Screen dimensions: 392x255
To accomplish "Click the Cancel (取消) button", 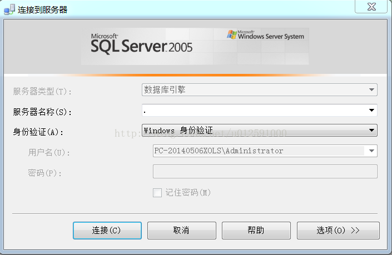I will pyautogui.click(x=181, y=230).
